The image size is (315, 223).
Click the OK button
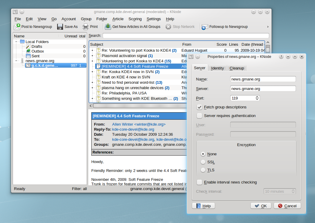pyautogui.click(x=261, y=206)
